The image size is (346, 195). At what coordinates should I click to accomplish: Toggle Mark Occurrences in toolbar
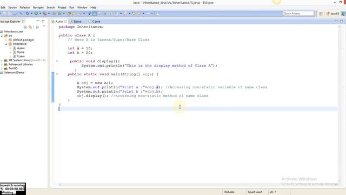click(x=95, y=14)
